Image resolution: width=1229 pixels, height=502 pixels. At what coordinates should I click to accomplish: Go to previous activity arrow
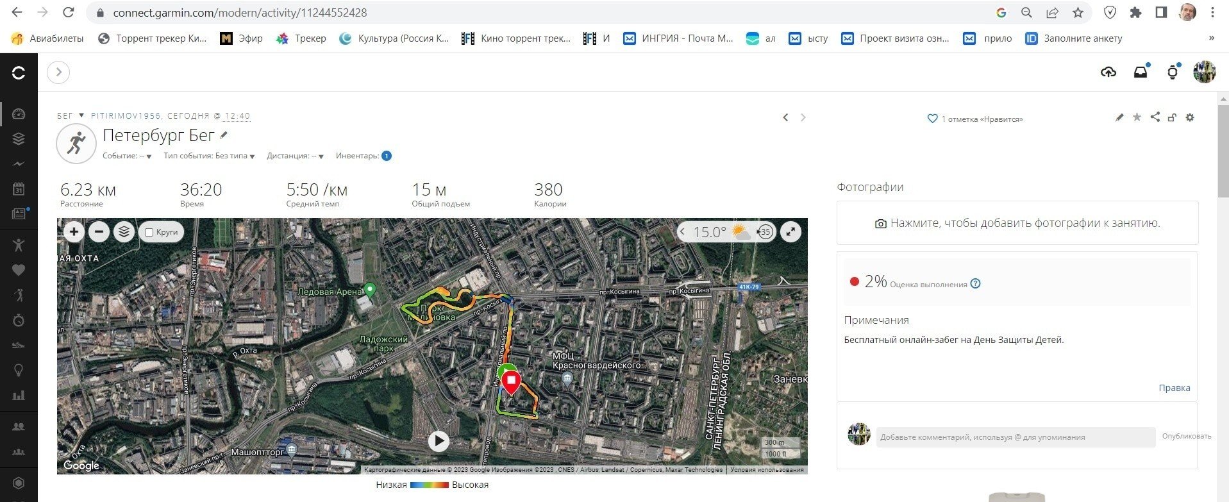pos(785,117)
